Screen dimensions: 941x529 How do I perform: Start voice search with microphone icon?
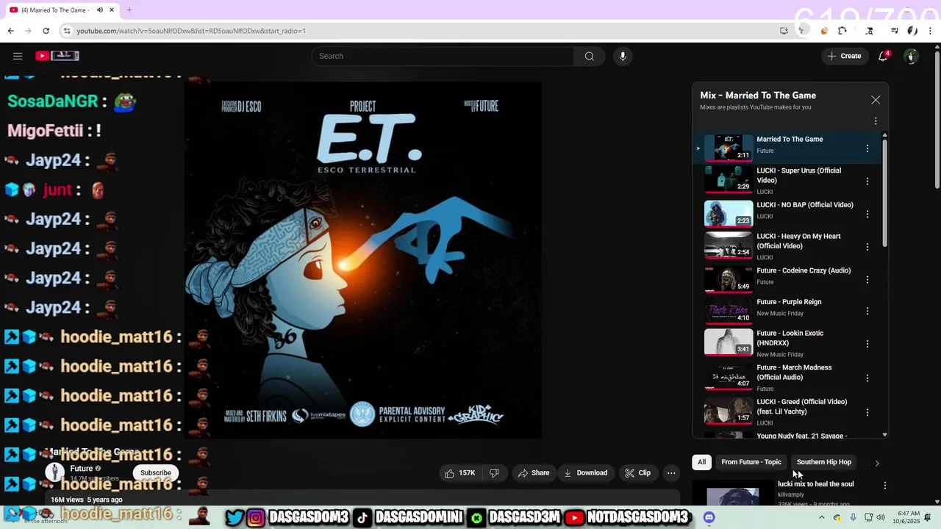pyautogui.click(x=623, y=56)
